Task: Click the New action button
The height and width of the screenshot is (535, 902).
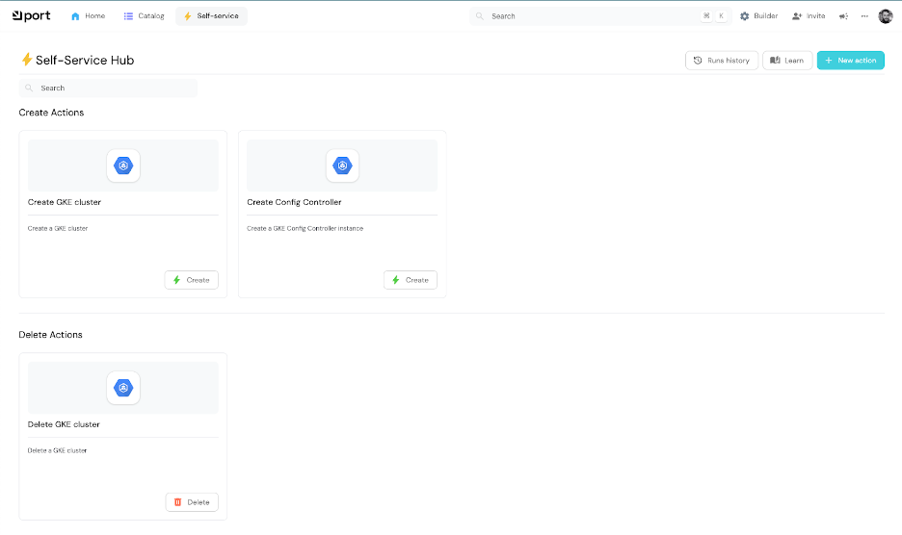Action: click(850, 61)
